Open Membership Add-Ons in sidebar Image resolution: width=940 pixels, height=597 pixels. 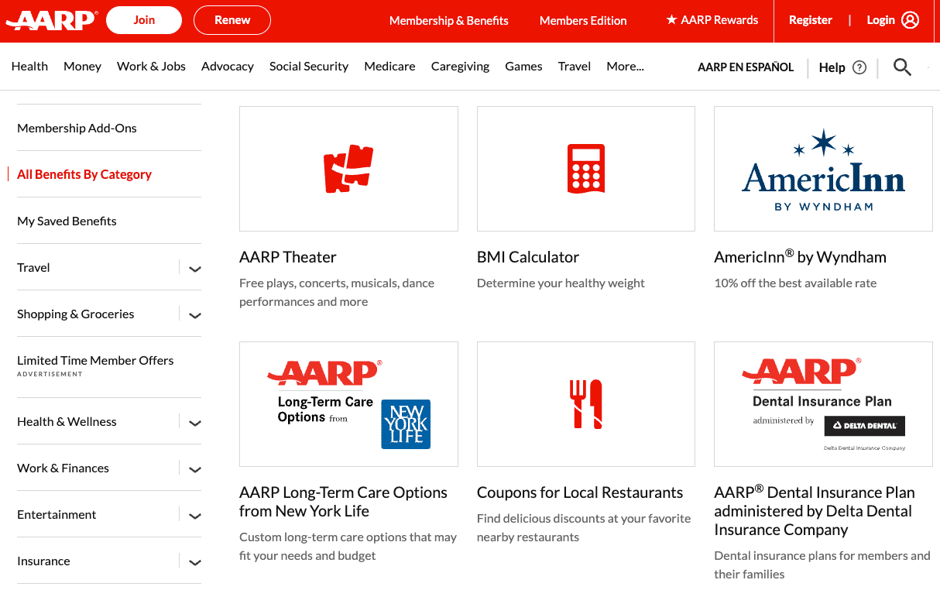point(77,129)
